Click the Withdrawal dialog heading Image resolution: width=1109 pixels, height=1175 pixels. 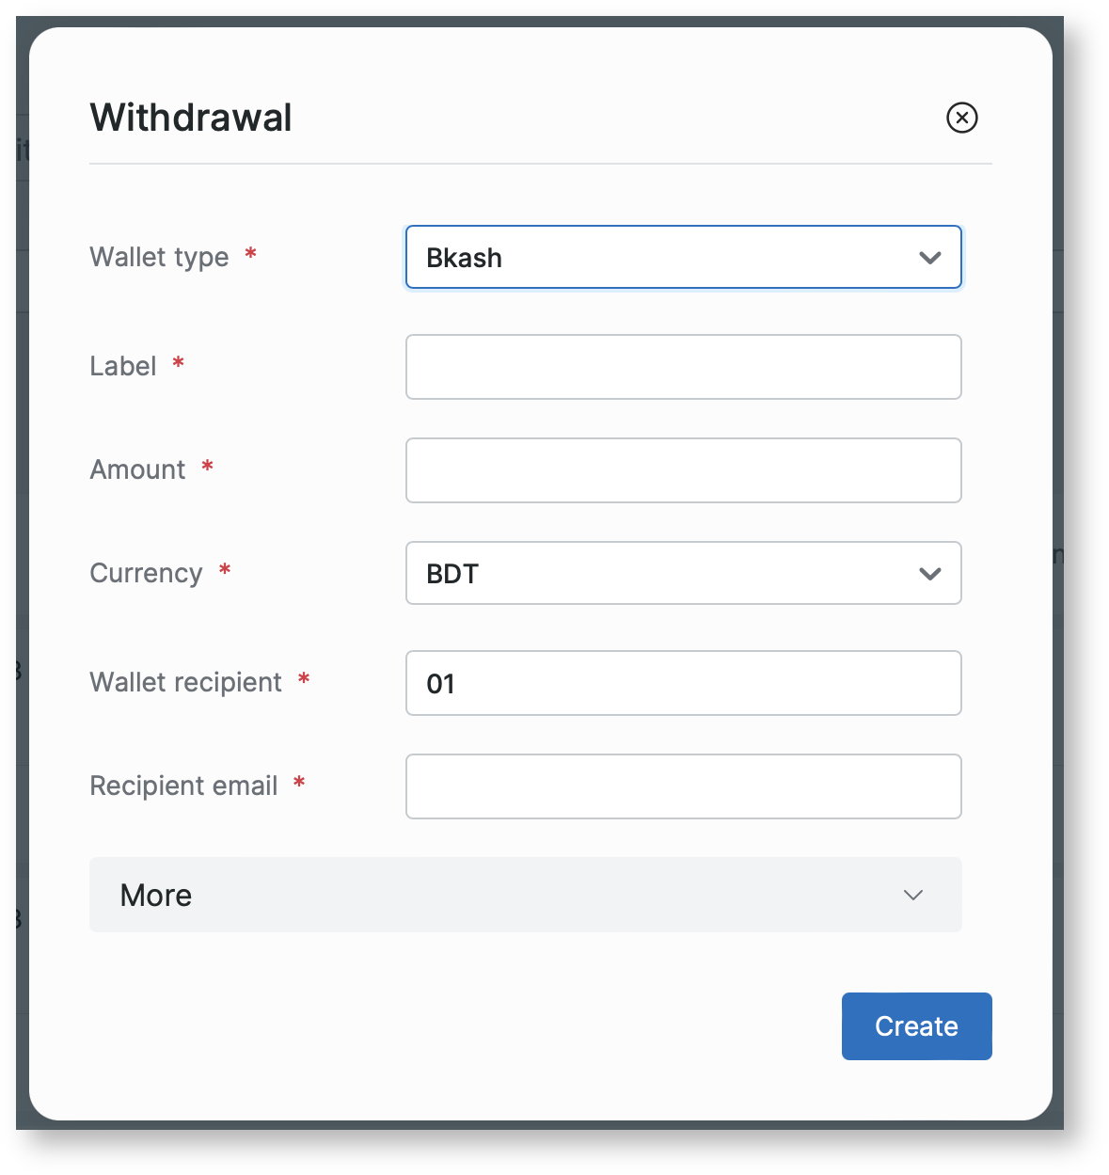click(191, 118)
